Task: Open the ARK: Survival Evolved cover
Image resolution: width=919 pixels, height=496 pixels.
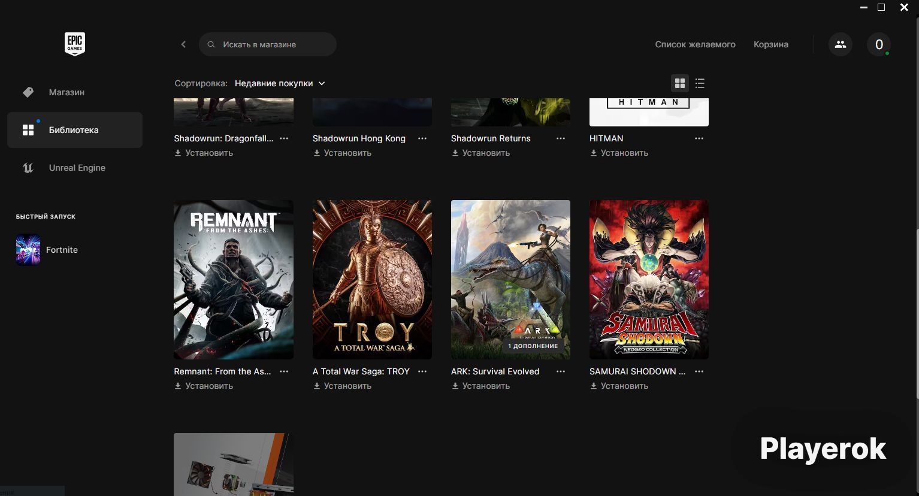Action: click(x=510, y=280)
